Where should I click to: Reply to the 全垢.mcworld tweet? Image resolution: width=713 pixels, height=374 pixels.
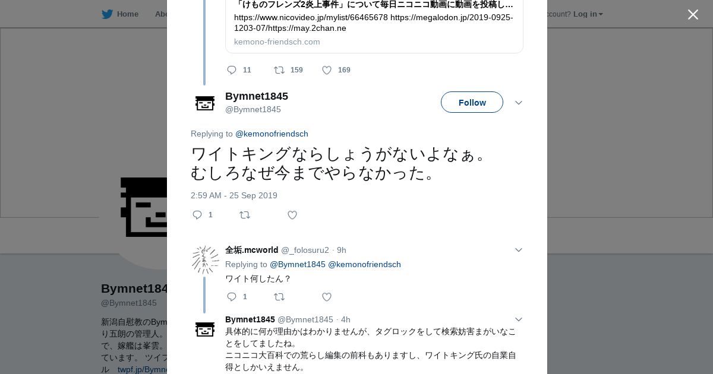232,297
